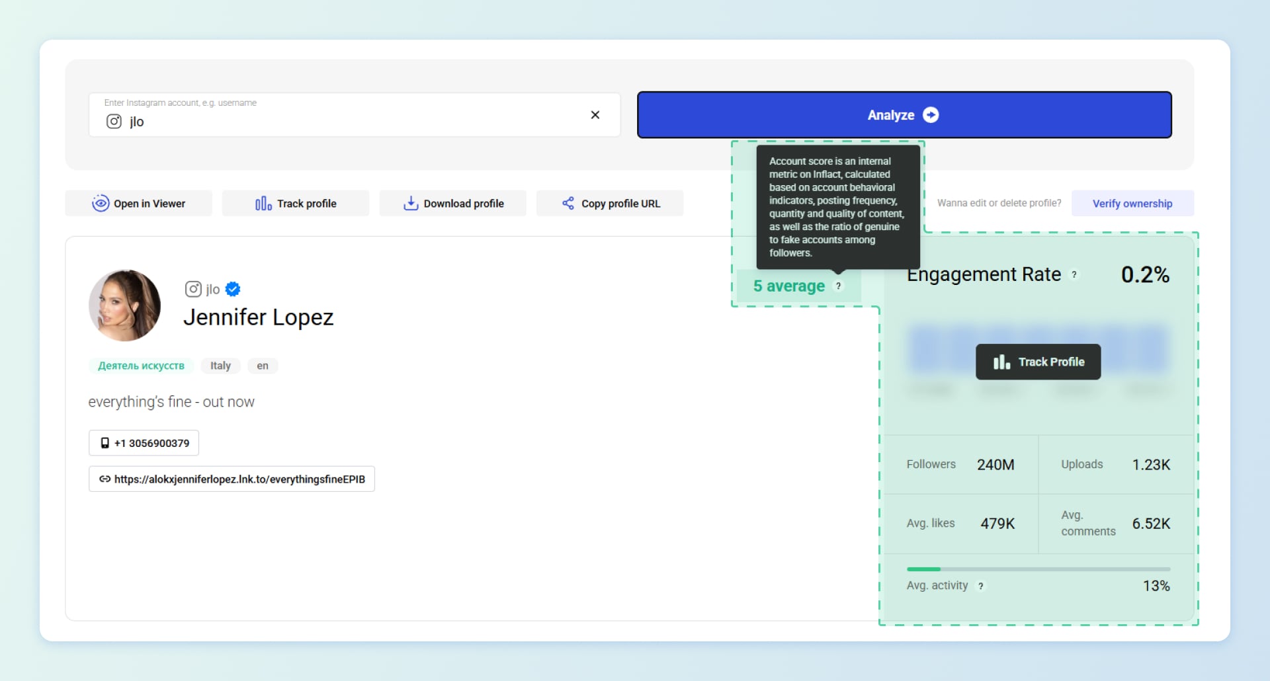Click the Instagram icon in search field
Screen dimensions: 1270x681
click(x=114, y=122)
